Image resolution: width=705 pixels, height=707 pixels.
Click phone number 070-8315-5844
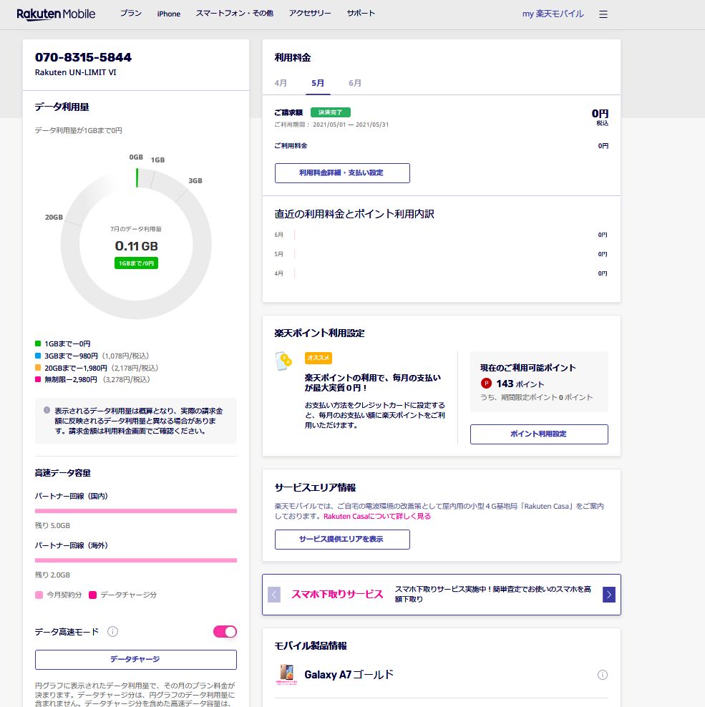84,57
